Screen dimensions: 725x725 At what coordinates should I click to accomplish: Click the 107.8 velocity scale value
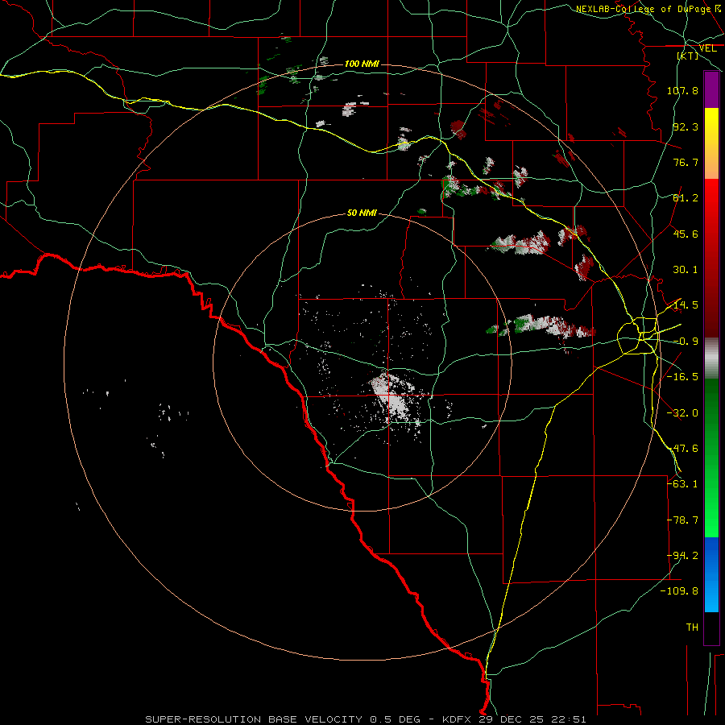coord(682,90)
